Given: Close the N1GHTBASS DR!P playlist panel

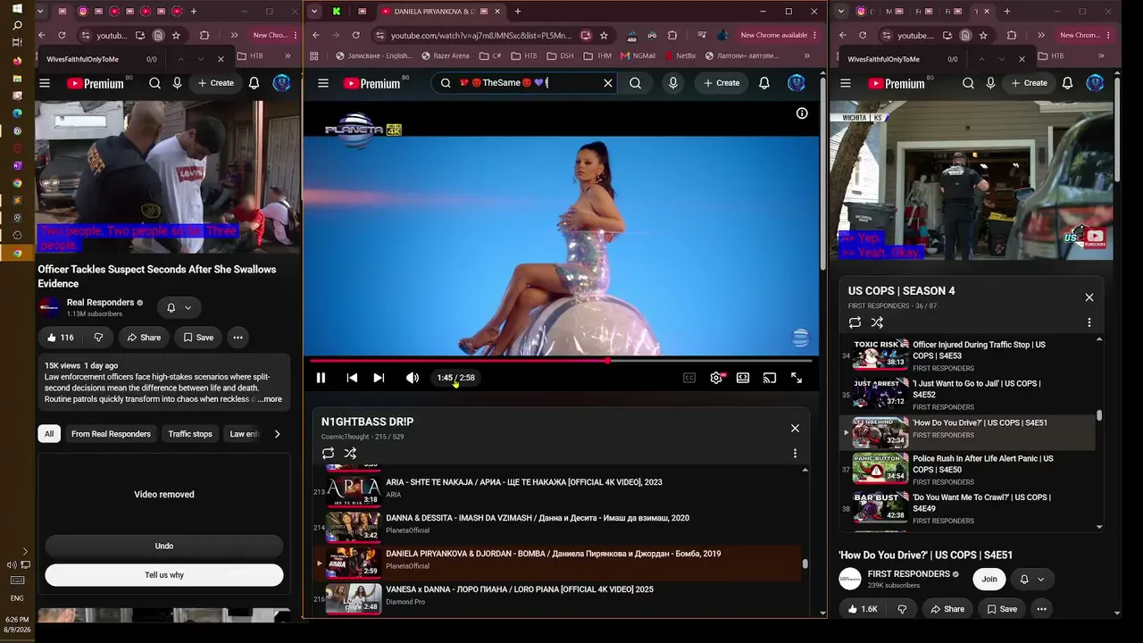Looking at the screenshot, I should click(x=795, y=429).
